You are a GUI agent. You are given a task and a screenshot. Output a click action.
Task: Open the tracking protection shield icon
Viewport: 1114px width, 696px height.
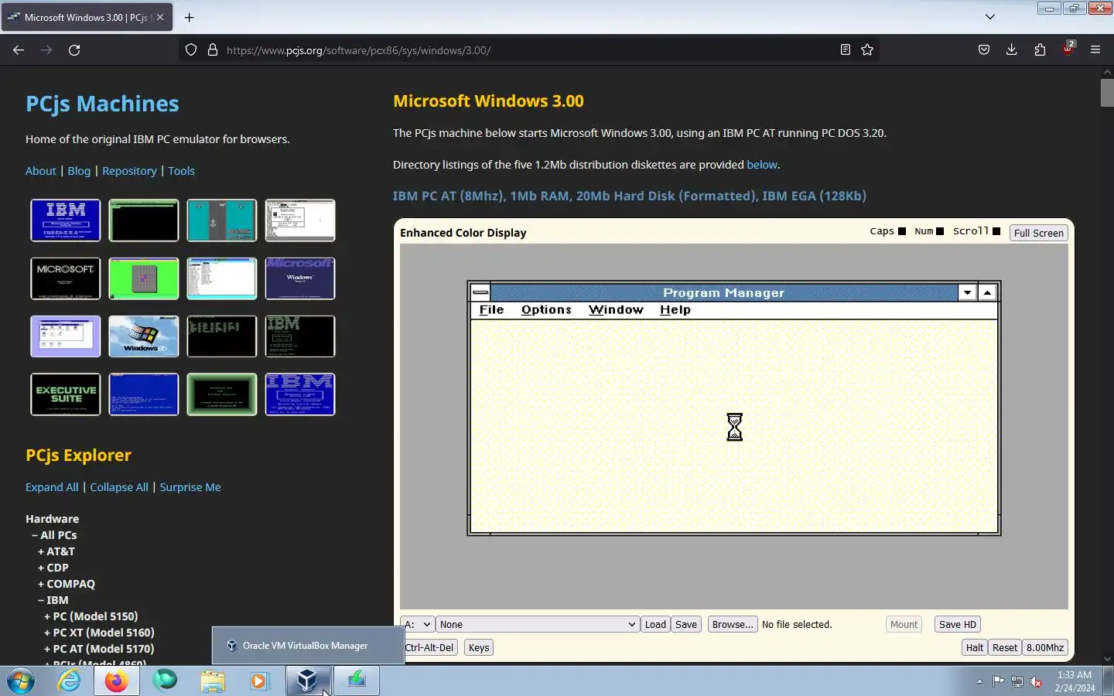tap(191, 50)
